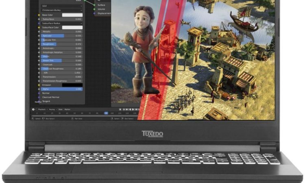
Task: Click the Specular value slider
Action: click(x=62, y=36)
